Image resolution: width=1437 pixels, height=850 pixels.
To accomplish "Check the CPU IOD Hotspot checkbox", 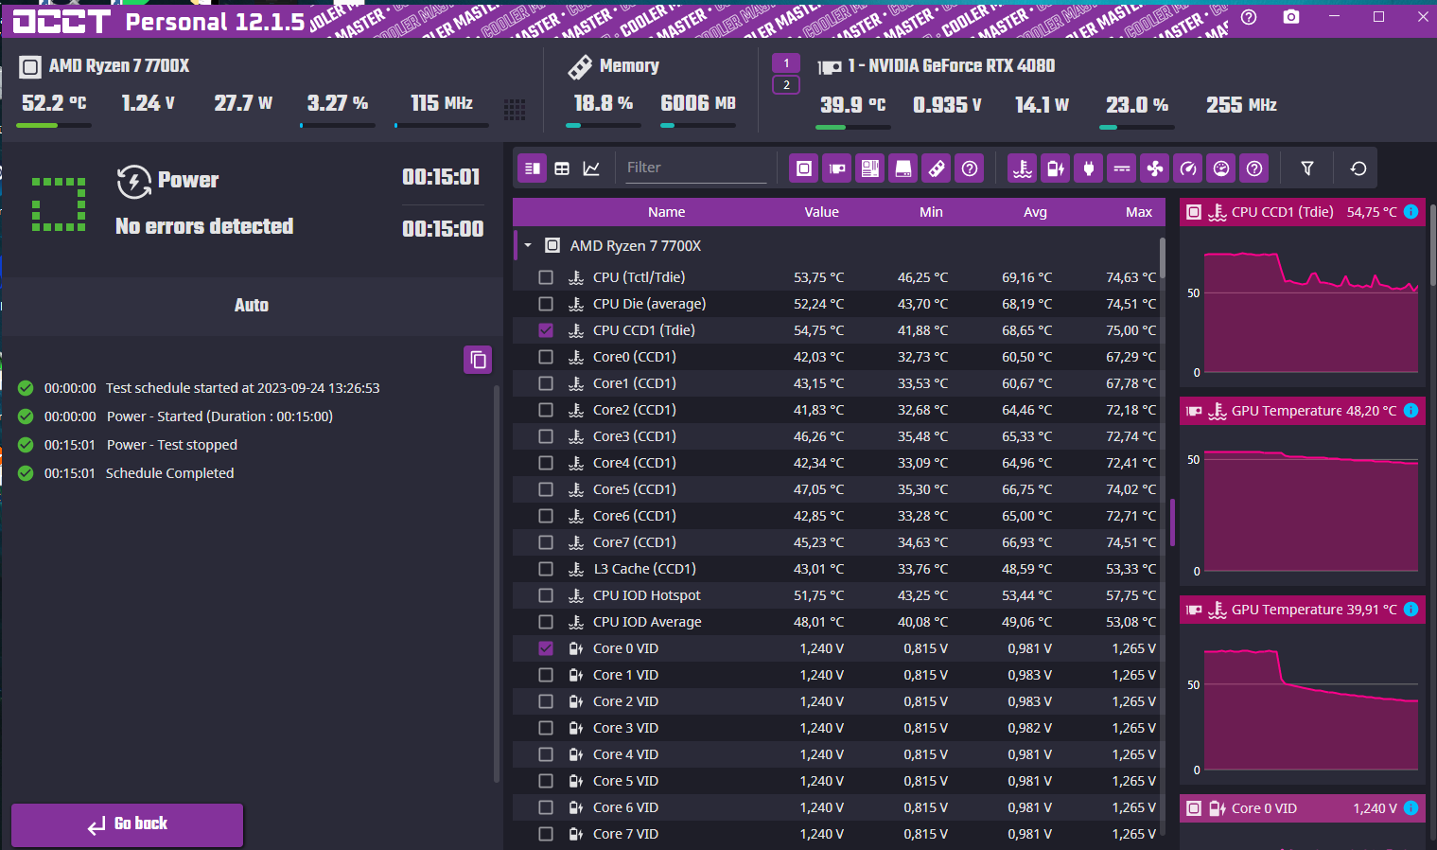I will click(x=546, y=595).
